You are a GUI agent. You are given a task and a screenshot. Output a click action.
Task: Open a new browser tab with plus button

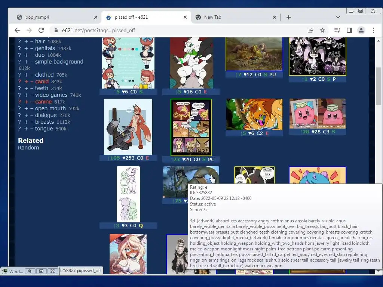click(288, 17)
